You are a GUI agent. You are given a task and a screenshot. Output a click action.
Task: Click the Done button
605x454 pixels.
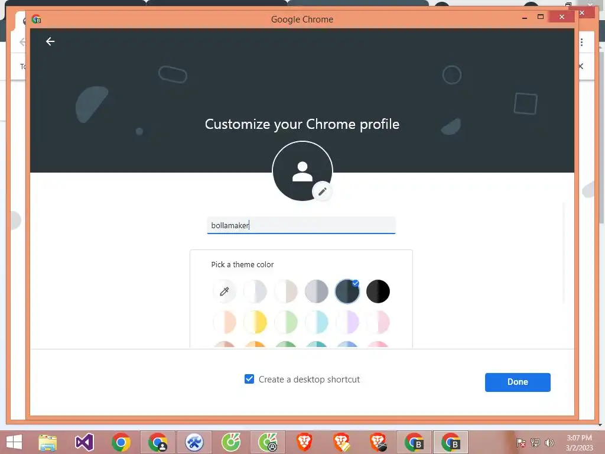(x=518, y=382)
